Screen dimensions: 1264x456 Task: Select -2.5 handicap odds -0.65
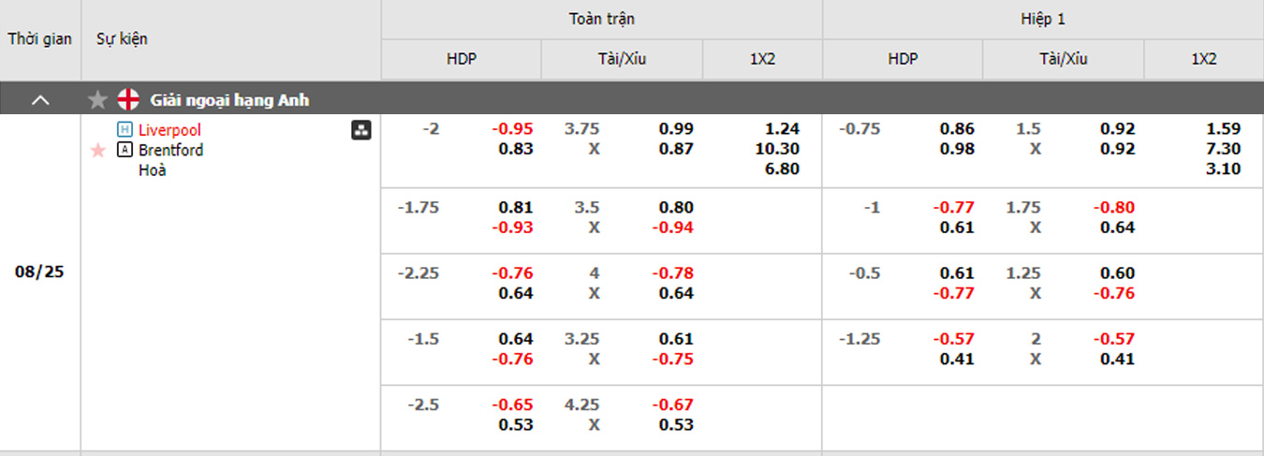click(515, 405)
